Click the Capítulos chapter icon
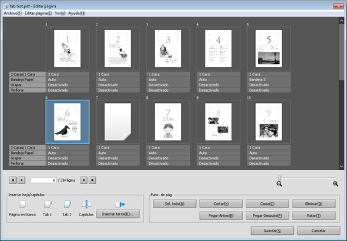347x241 pixels. 87,204
